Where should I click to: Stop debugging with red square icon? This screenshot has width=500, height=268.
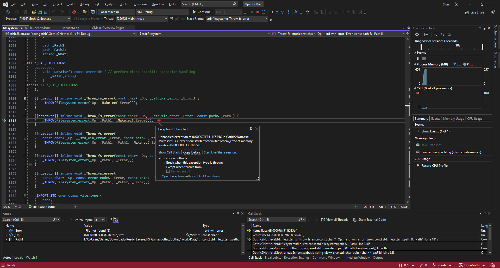pos(258,12)
